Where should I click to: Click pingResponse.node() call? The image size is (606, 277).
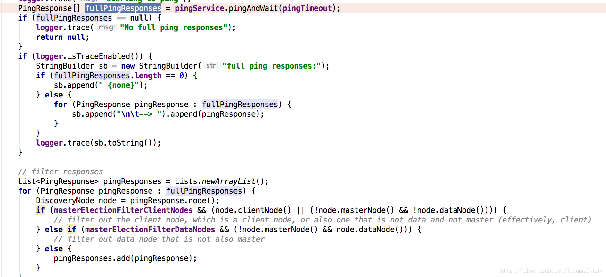click(172, 201)
